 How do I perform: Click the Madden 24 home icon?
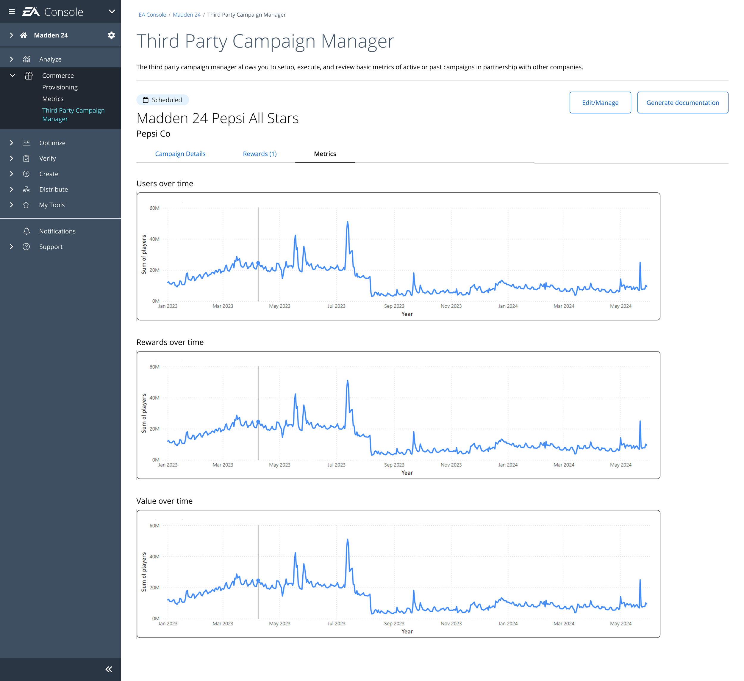[x=24, y=35]
